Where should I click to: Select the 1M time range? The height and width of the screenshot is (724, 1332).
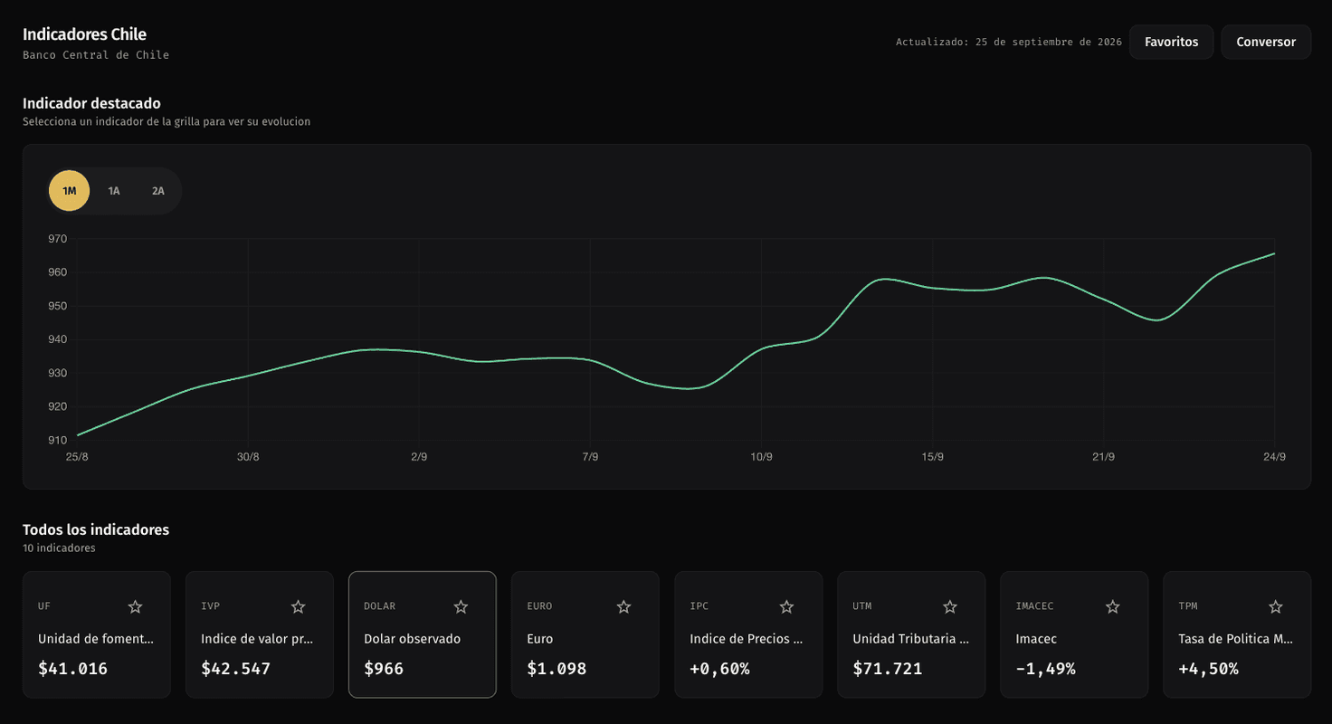point(70,191)
